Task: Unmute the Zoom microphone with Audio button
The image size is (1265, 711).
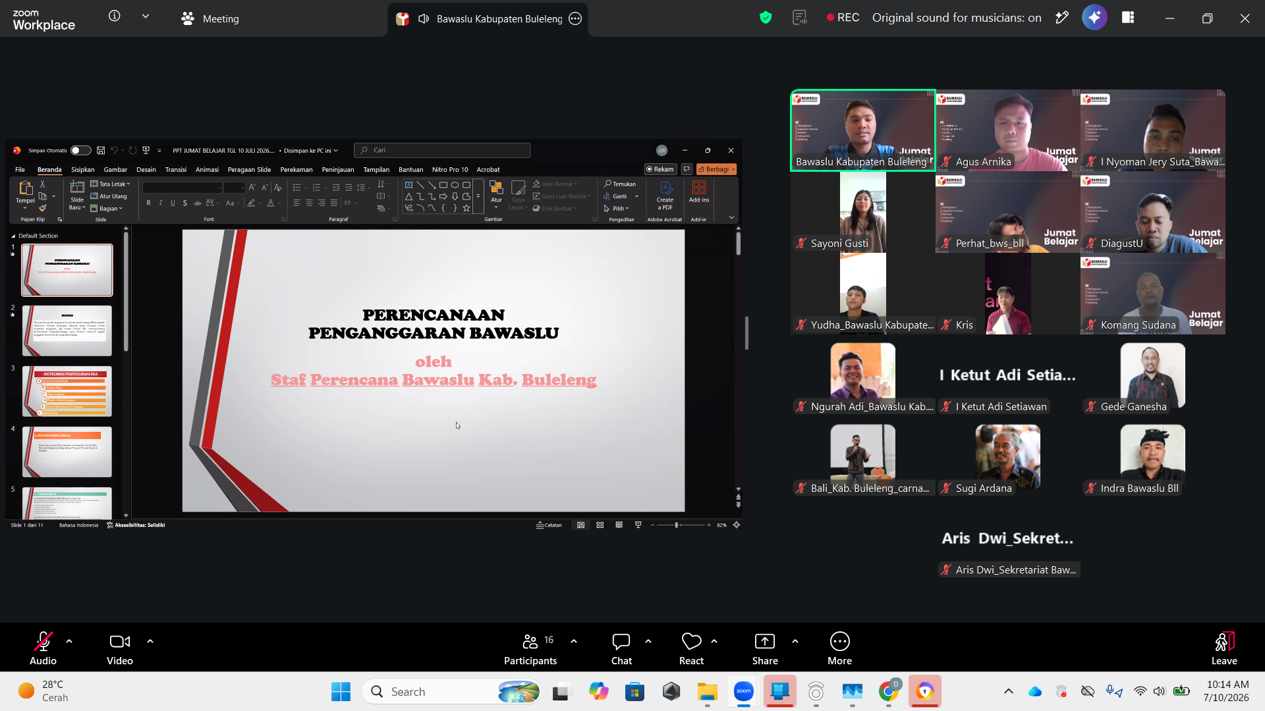Action: point(43,648)
